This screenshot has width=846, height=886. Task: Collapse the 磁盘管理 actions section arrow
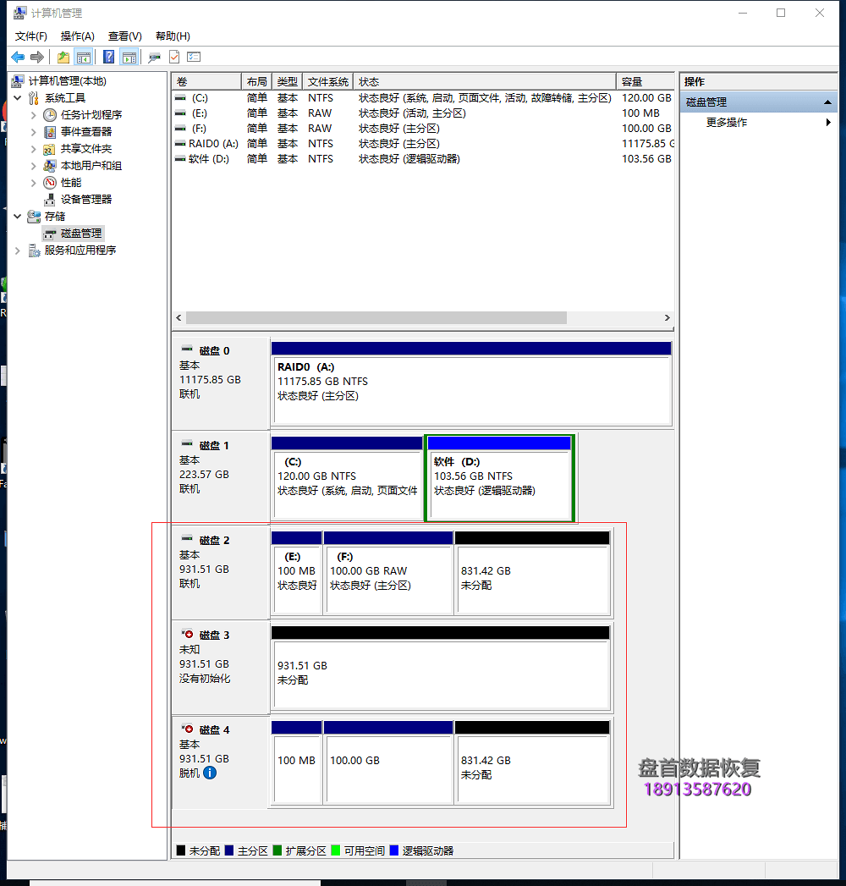pos(827,102)
